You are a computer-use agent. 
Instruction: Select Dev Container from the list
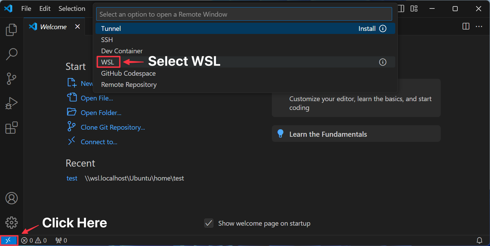(122, 51)
